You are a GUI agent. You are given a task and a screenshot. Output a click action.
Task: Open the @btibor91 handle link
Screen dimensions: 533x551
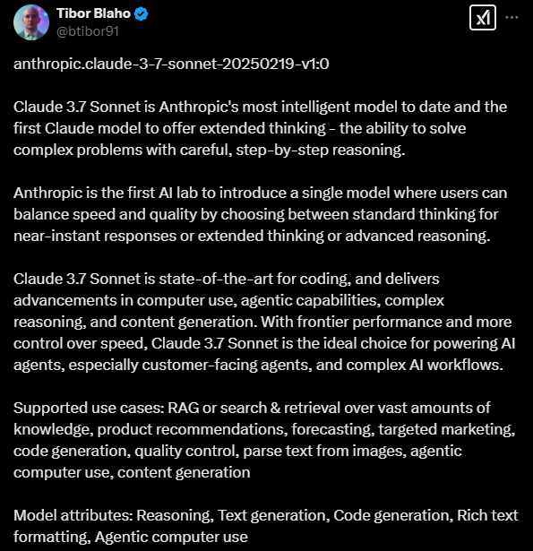click(x=88, y=31)
